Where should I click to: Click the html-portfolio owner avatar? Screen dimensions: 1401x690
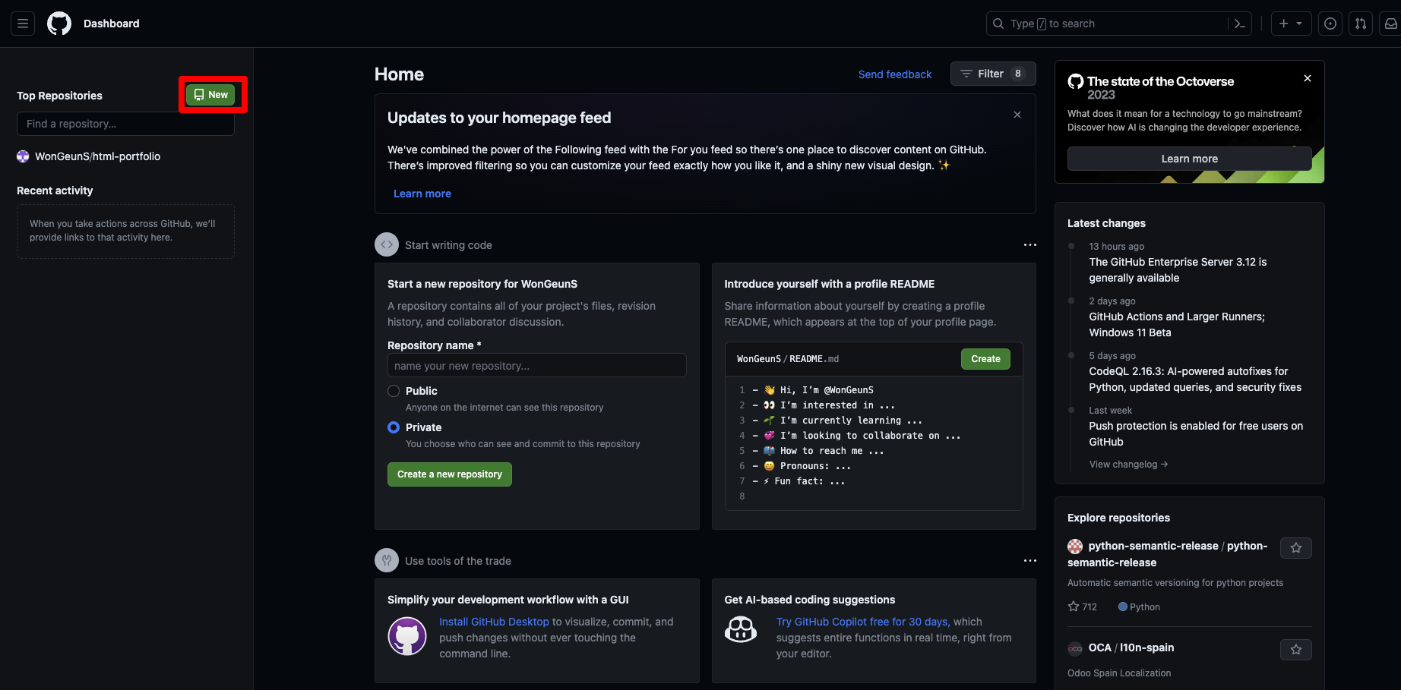pyautogui.click(x=23, y=156)
